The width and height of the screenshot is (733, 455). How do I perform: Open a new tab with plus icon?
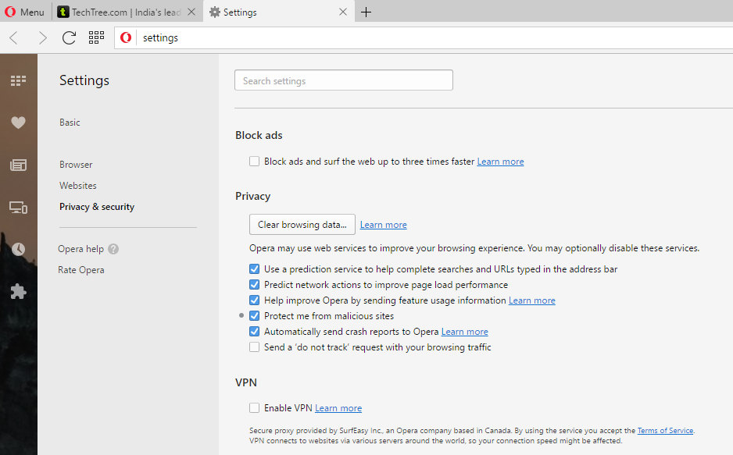tap(366, 12)
